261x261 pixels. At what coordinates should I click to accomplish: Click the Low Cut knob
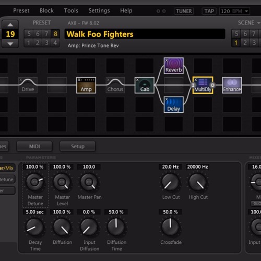tap(170, 182)
